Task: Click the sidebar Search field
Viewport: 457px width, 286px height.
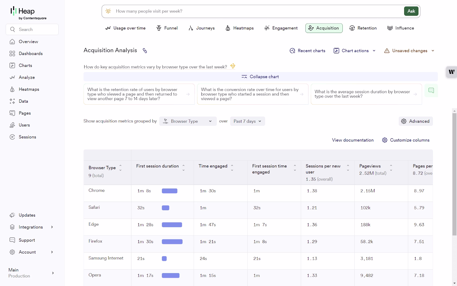Action: pyautogui.click(x=32, y=29)
